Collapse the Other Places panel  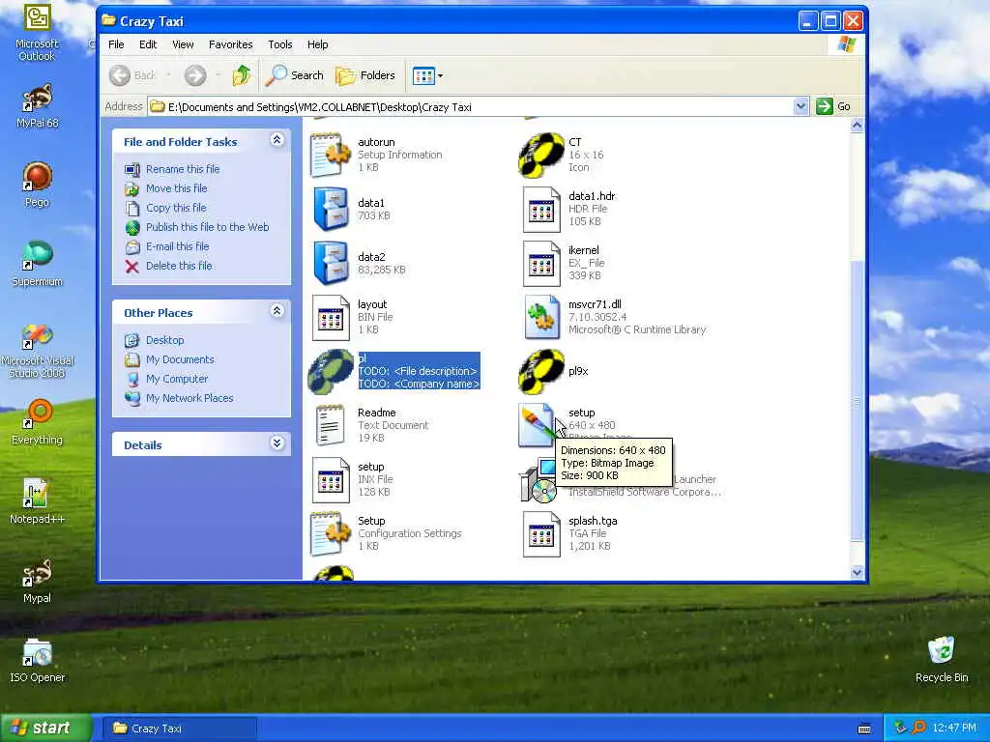point(277,310)
